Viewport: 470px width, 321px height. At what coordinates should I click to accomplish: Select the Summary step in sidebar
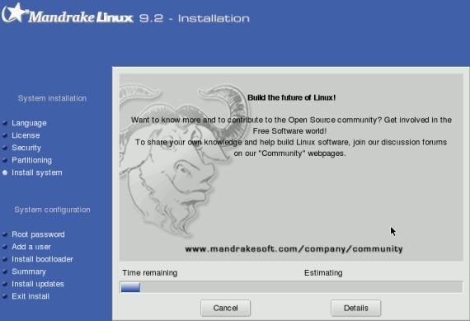coord(29,271)
